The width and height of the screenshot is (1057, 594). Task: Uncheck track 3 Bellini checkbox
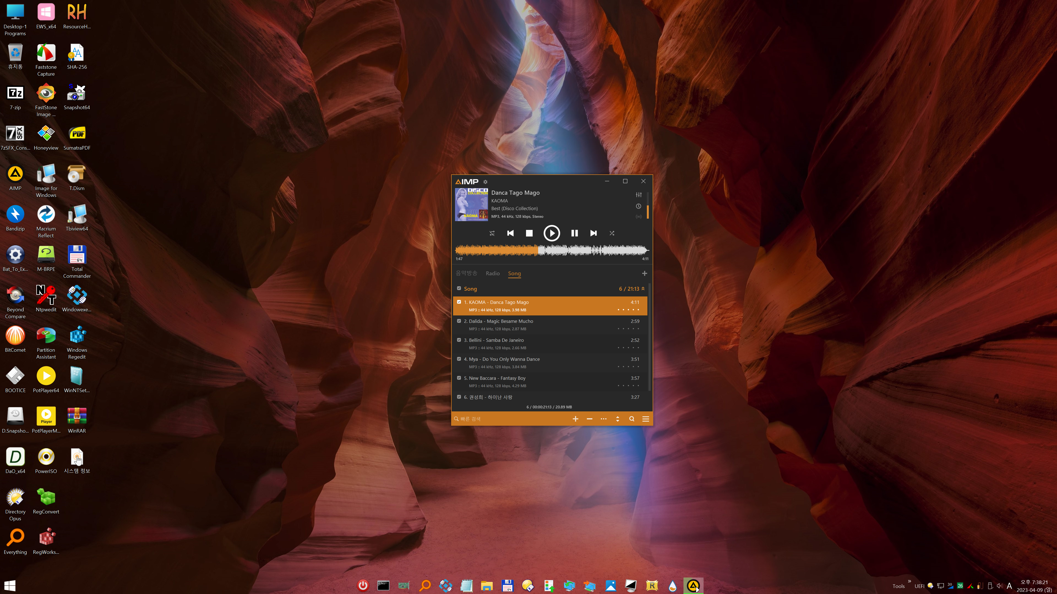pyautogui.click(x=459, y=340)
